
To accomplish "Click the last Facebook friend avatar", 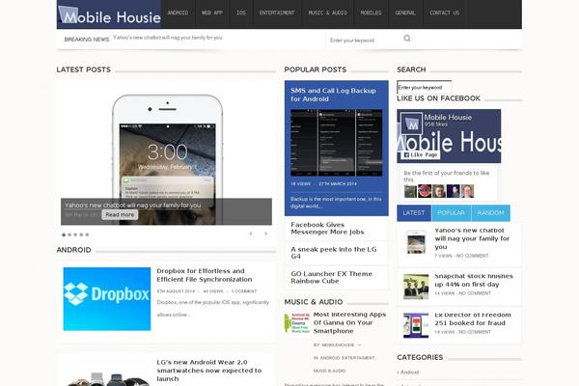I will (x=467, y=191).
